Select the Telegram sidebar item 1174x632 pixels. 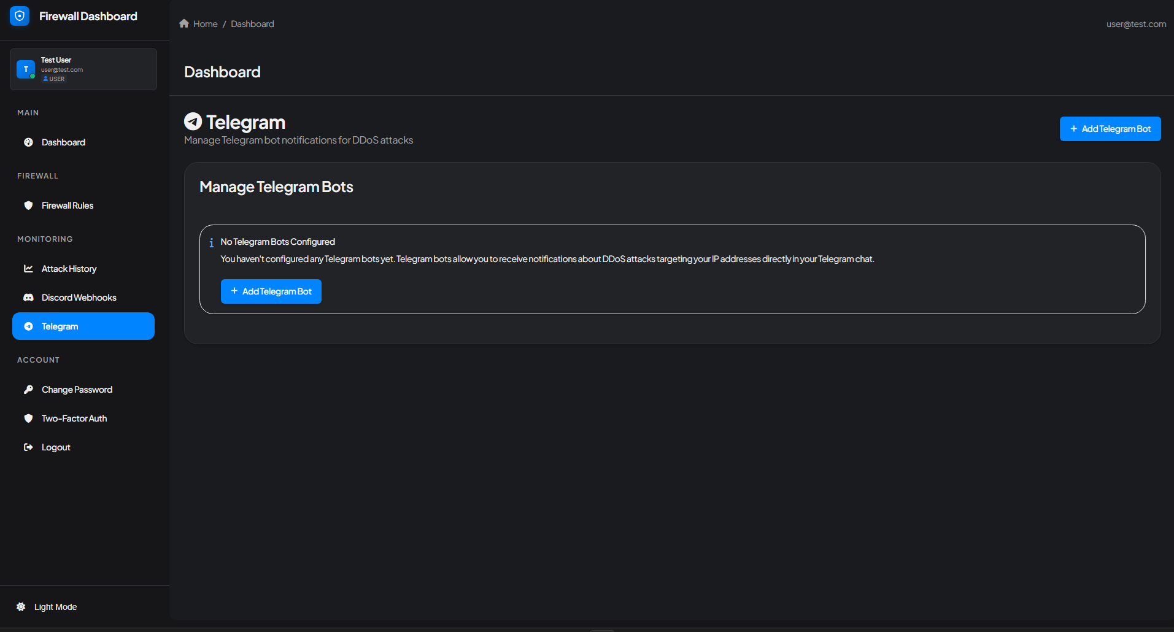click(x=83, y=326)
